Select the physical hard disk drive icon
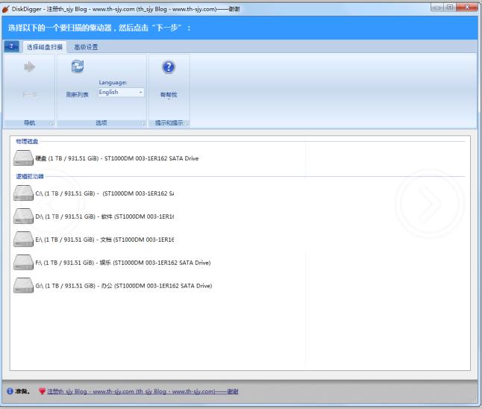 23,158
